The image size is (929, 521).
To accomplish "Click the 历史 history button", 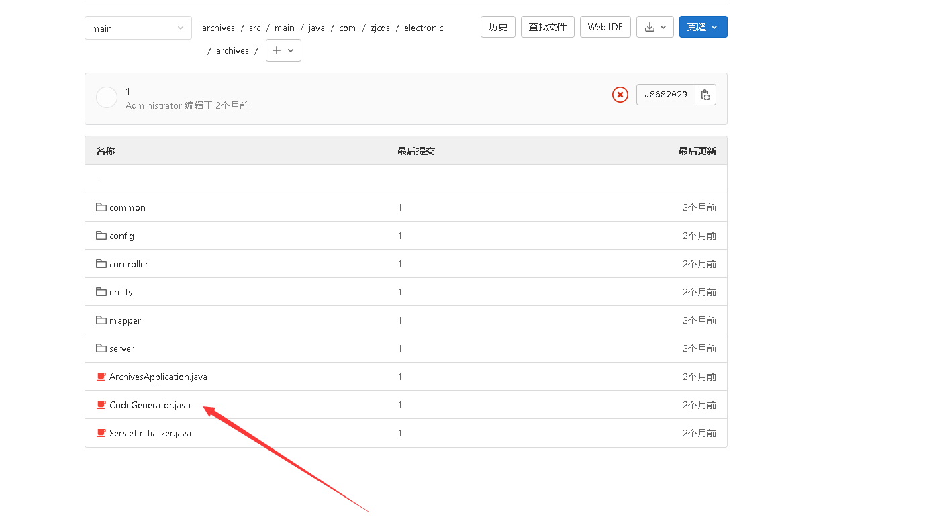I will pyautogui.click(x=497, y=27).
